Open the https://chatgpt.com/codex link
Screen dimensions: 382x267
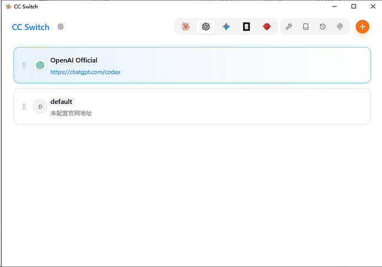click(85, 72)
